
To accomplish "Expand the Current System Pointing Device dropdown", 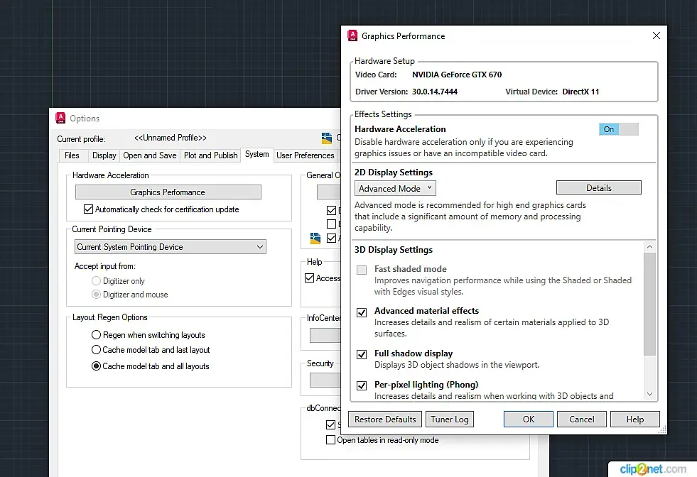I will (x=171, y=247).
